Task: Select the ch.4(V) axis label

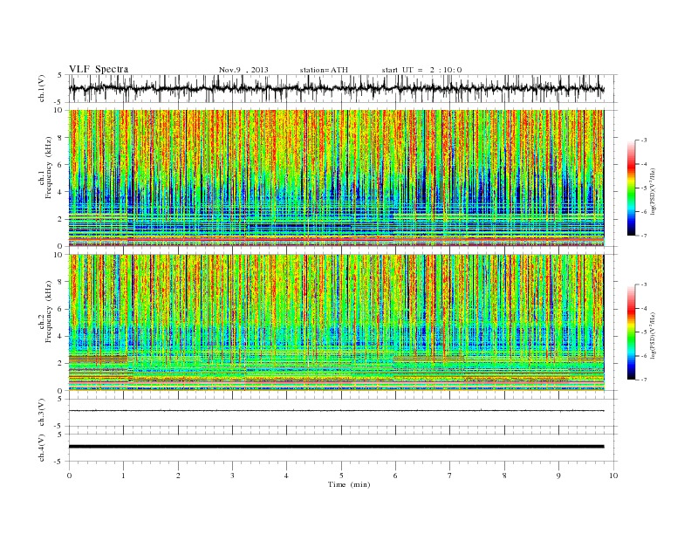Action: click(x=42, y=448)
